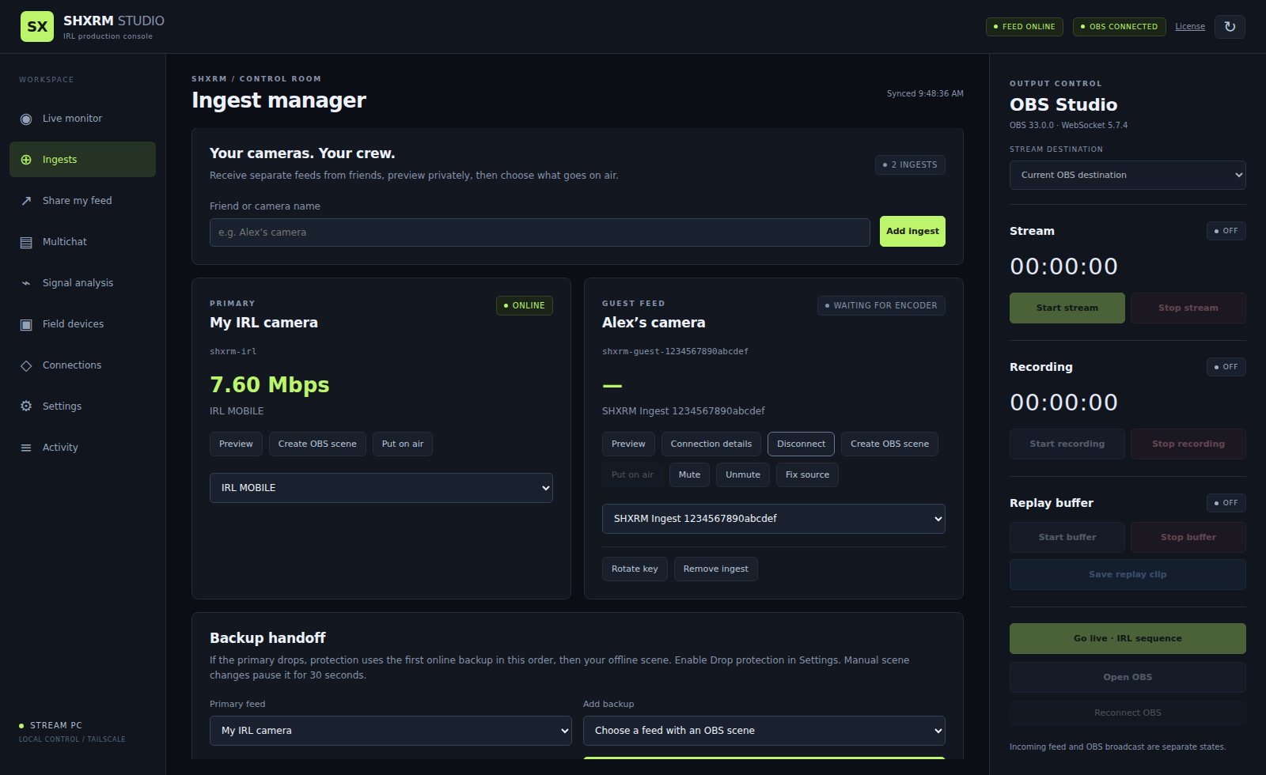The width and height of the screenshot is (1266, 775).
Task: Click Fix source for Alex's camera
Action: point(807,475)
